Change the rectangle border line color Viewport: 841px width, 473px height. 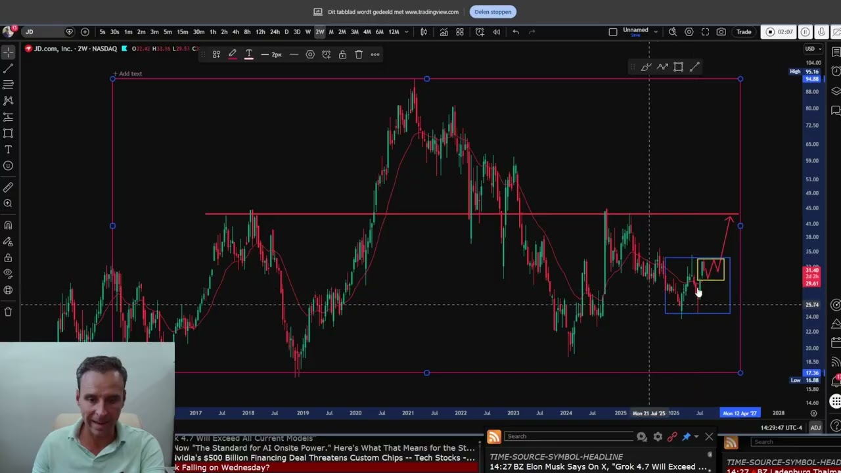pos(233,55)
